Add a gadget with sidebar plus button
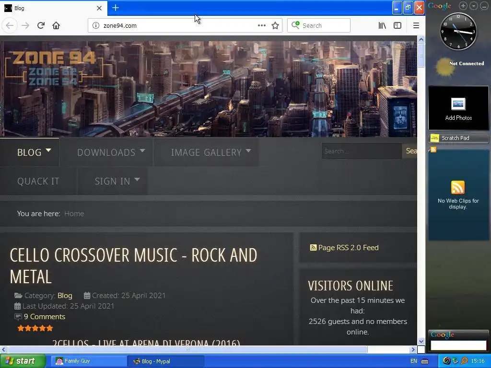The width and height of the screenshot is (491, 368). coord(463,6)
